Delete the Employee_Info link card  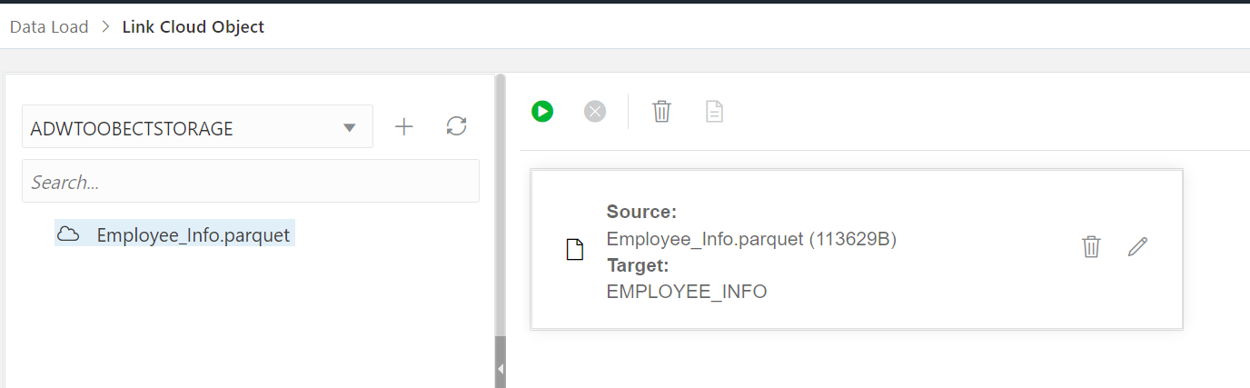click(1091, 247)
